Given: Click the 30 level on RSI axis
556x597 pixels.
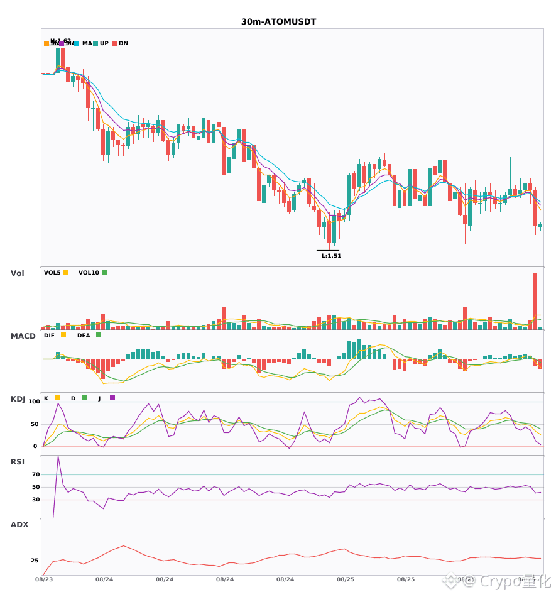Looking at the screenshot, I should pos(36,500).
